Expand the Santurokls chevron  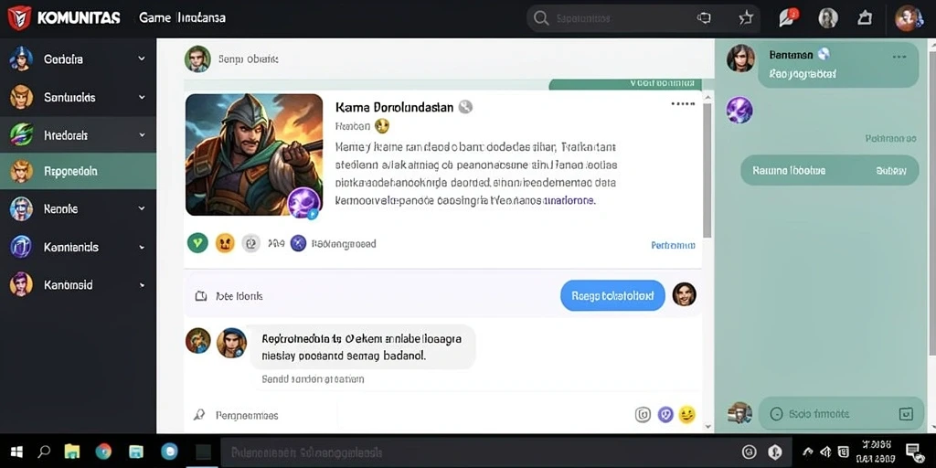142,97
